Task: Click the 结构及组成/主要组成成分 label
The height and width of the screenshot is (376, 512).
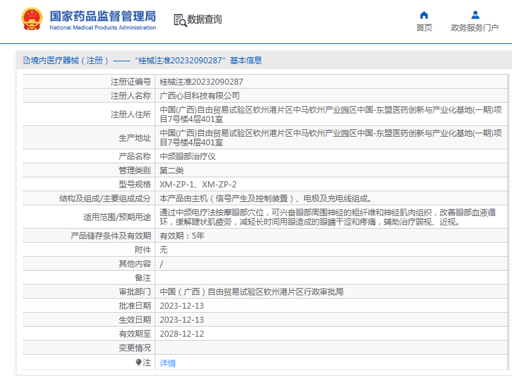Action: point(105,199)
